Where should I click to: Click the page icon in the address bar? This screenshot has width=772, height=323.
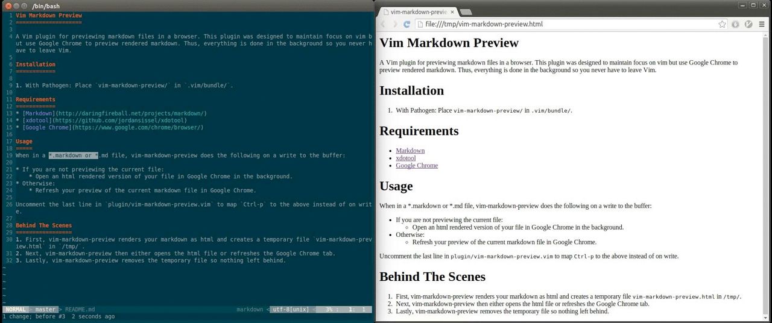tap(420, 24)
